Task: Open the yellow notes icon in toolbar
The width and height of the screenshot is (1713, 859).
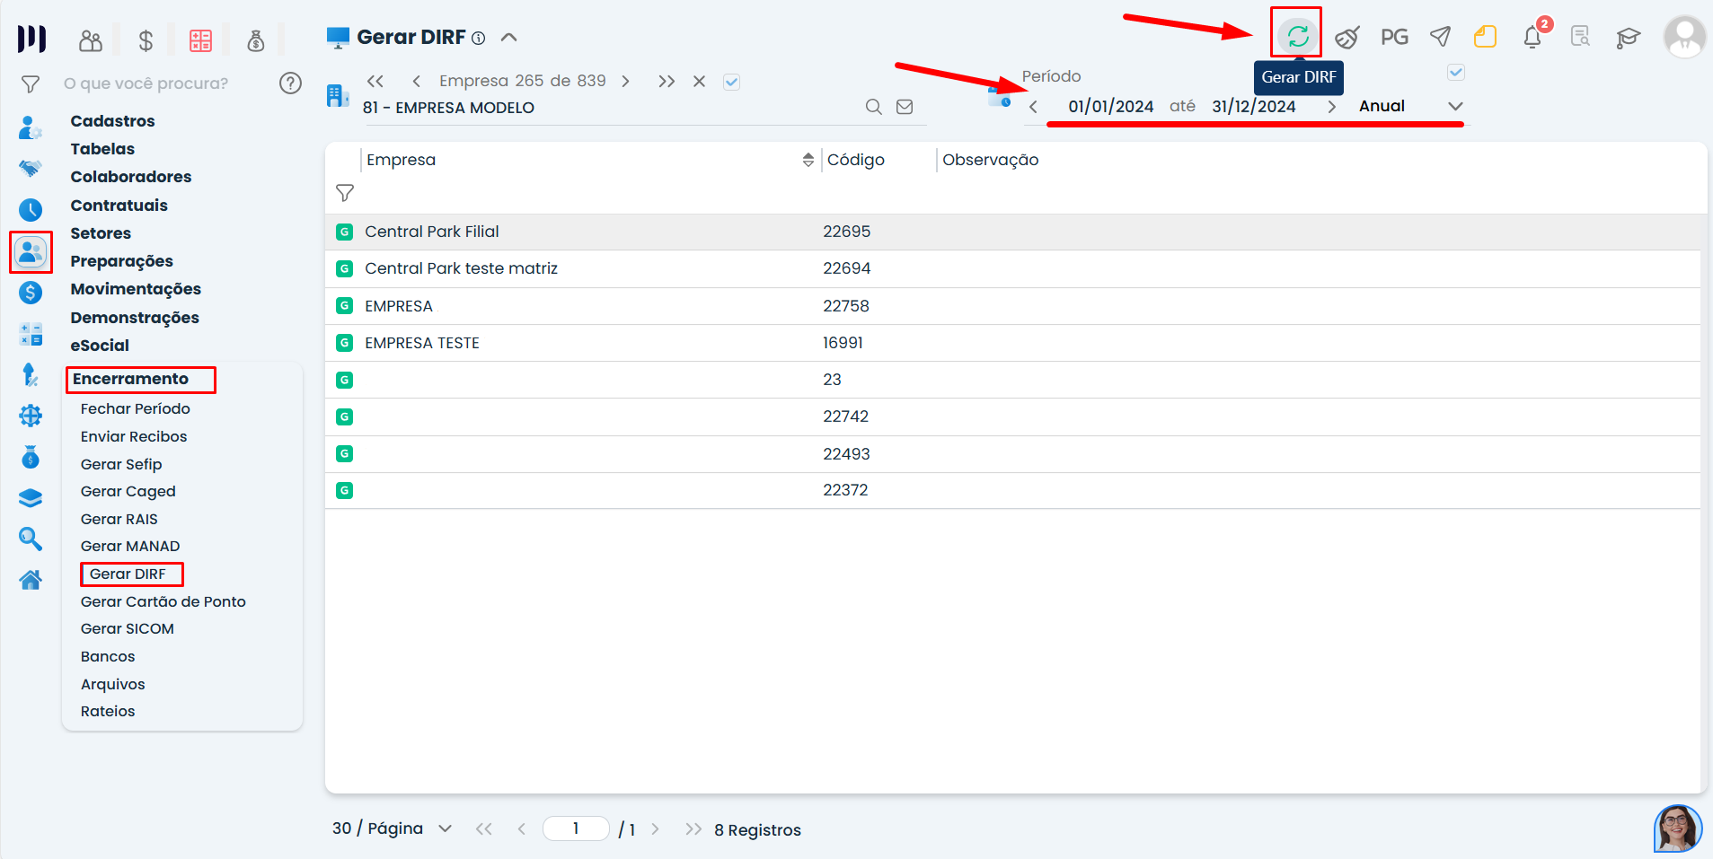Action: pyautogui.click(x=1486, y=37)
